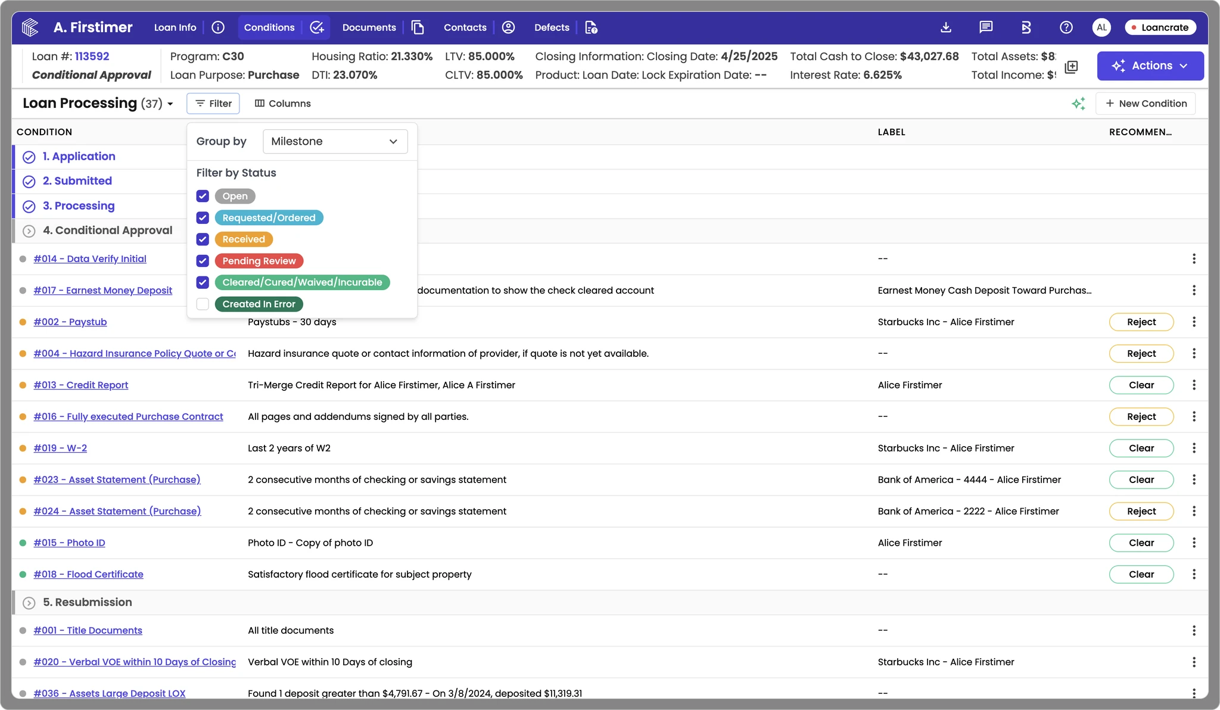1220x710 pixels.
Task: Open the #013 - Credit Report link
Action: [80, 385]
